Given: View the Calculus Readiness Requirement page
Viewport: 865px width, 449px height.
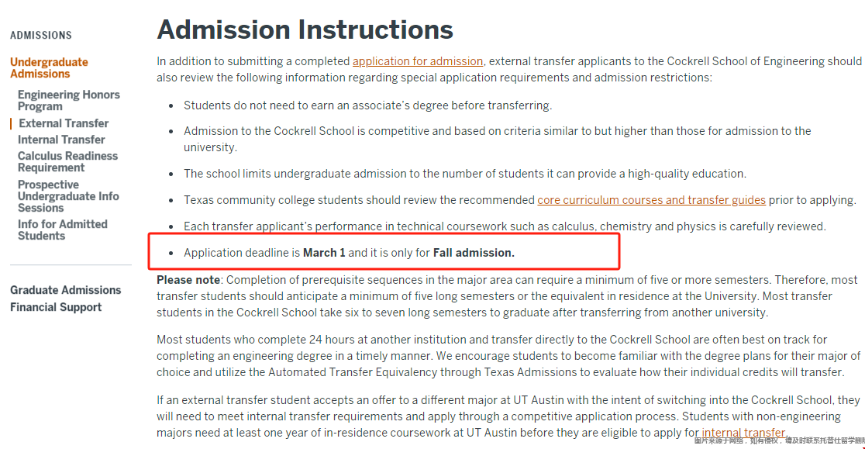Looking at the screenshot, I should [67, 161].
